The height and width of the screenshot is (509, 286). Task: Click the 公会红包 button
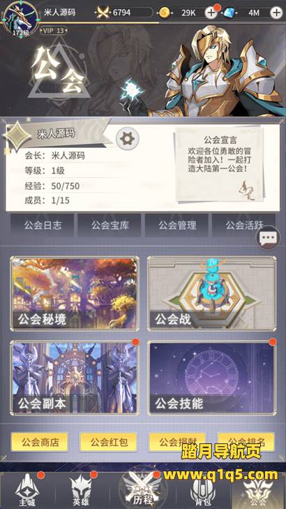coord(109,442)
